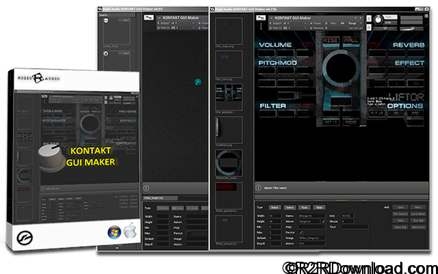Set type to Button in front window
Image resolution: width=438 pixels, height=274 pixels.
click(275, 207)
